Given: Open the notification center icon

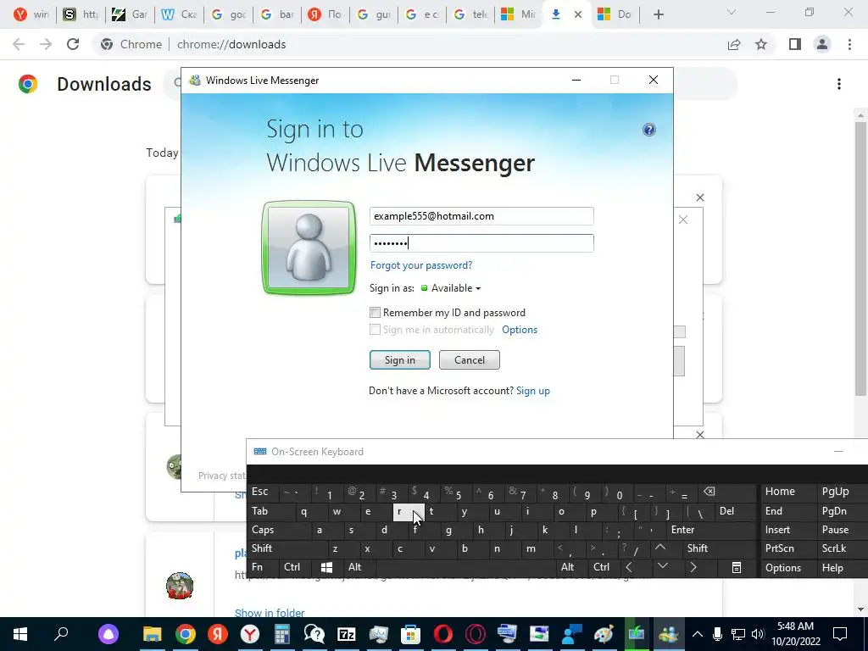Looking at the screenshot, I should click(840, 634).
